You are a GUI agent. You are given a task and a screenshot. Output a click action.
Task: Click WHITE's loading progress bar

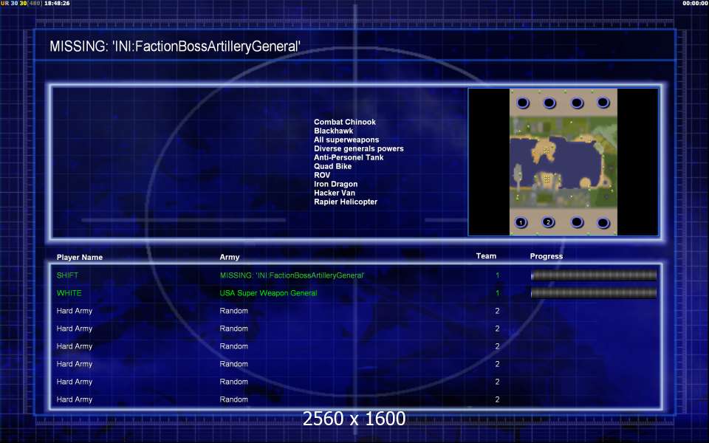pos(594,293)
